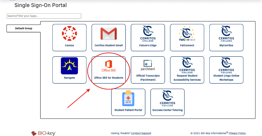The height and width of the screenshot is (136, 262).
Task: Click Office 365 for Students label
Action: pyautogui.click(x=109, y=78)
